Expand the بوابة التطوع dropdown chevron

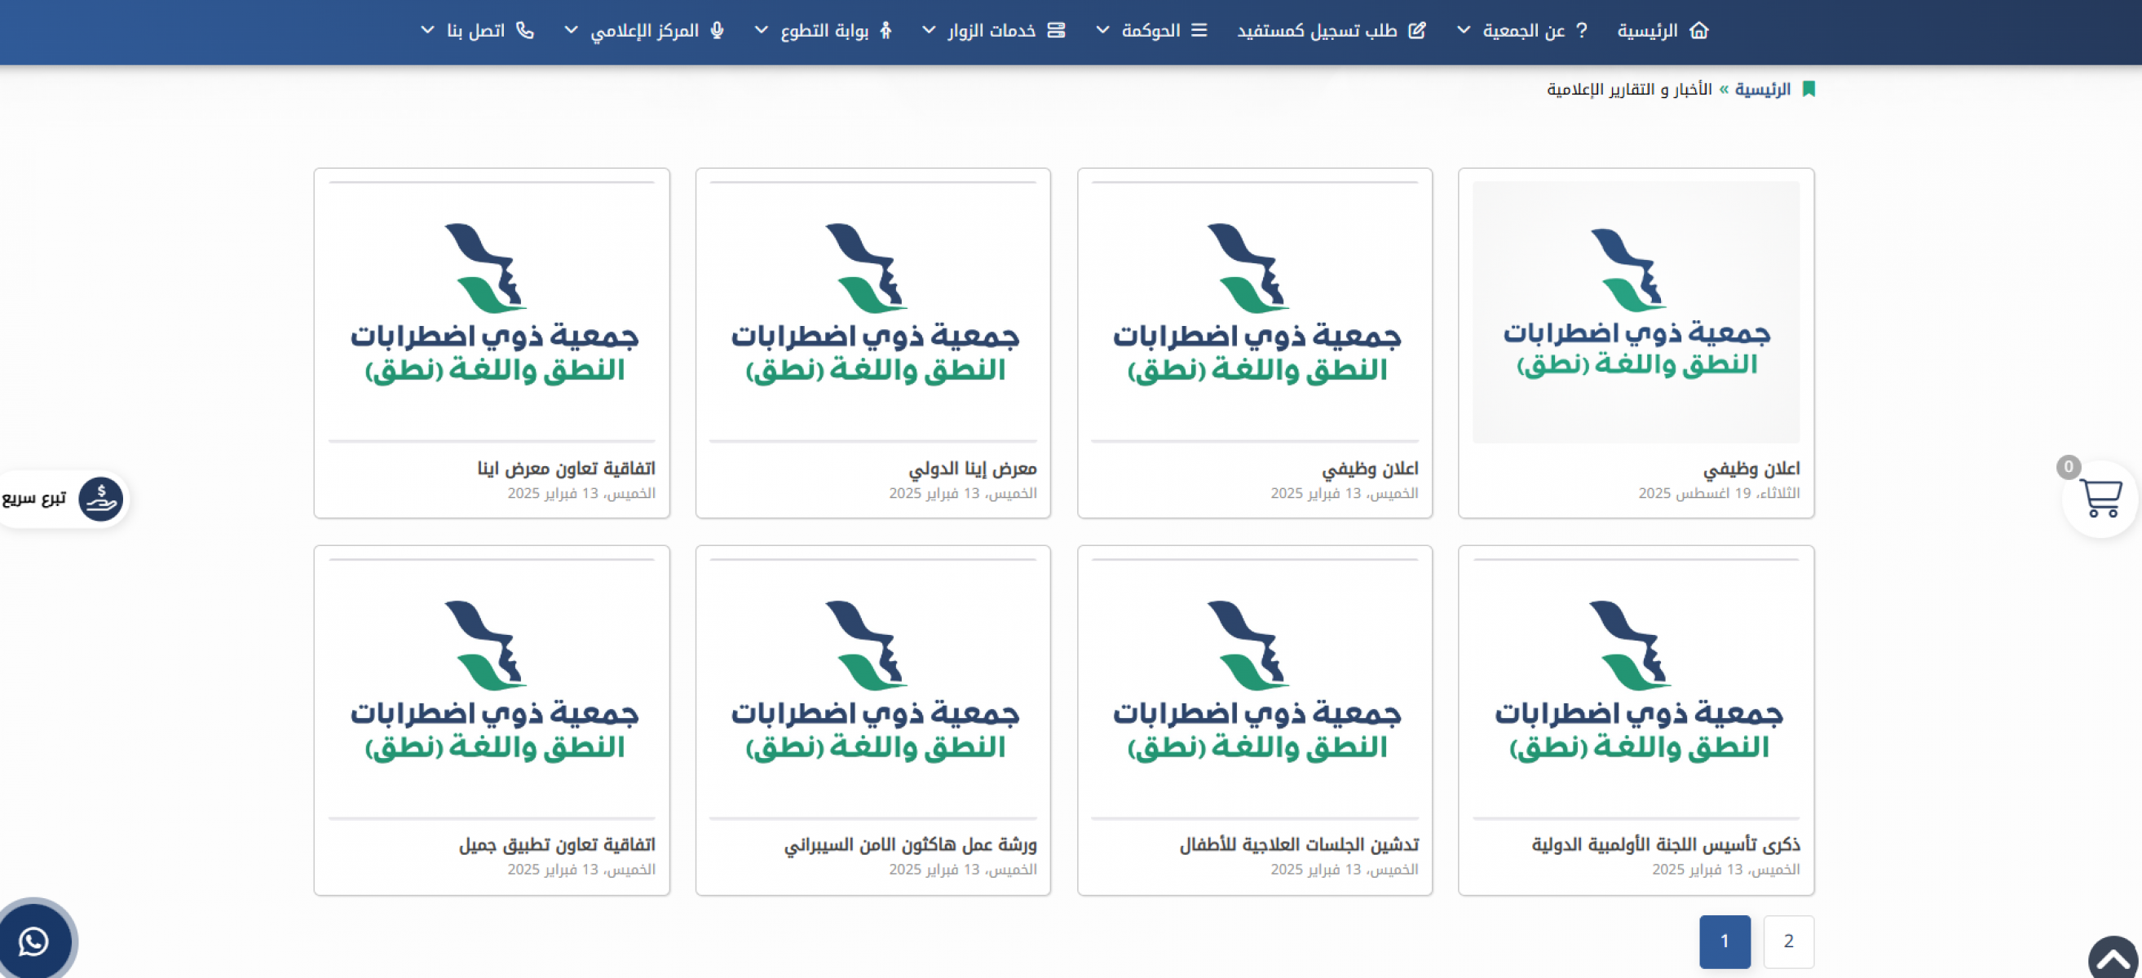click(760, 31)
